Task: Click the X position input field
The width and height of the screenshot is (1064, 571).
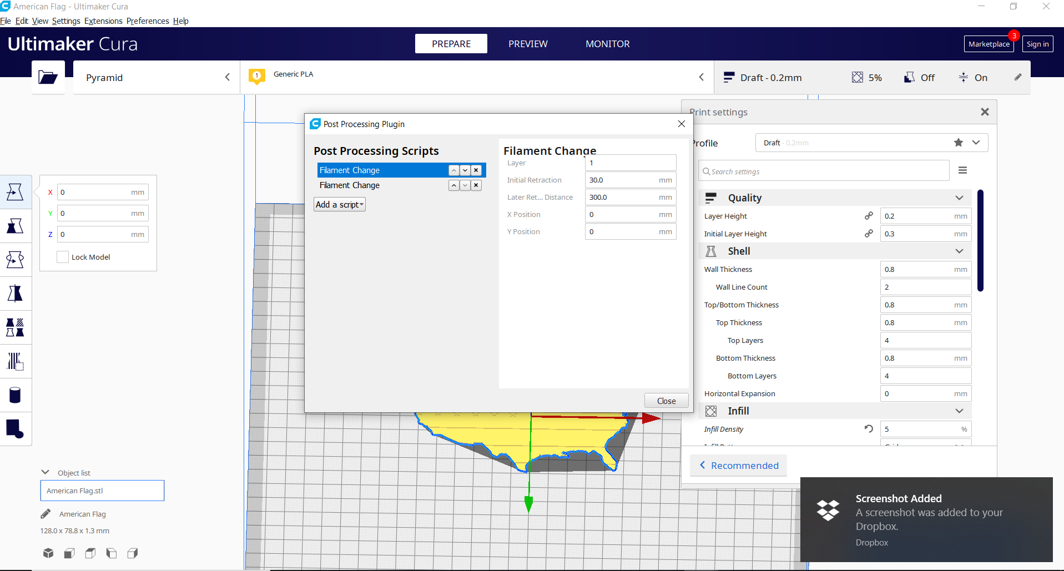Action: (x=631, y=214)
